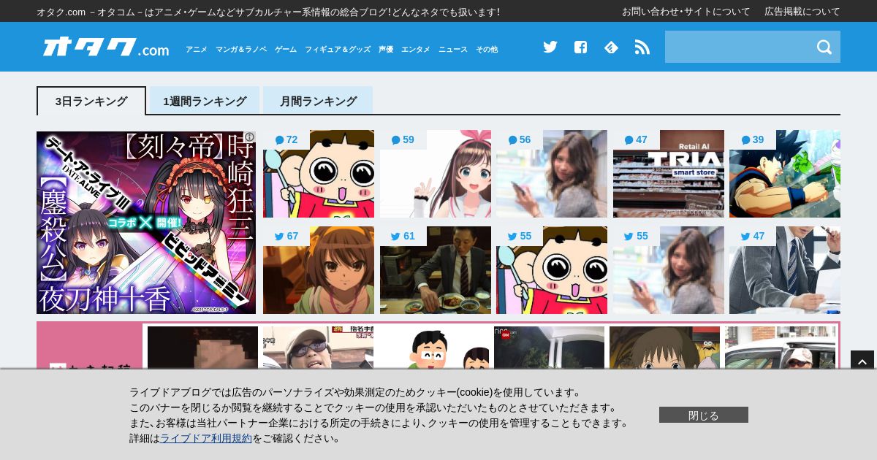Open the ライブドア利用規約 link
This screenshot has width=877, height=460.
206,438
